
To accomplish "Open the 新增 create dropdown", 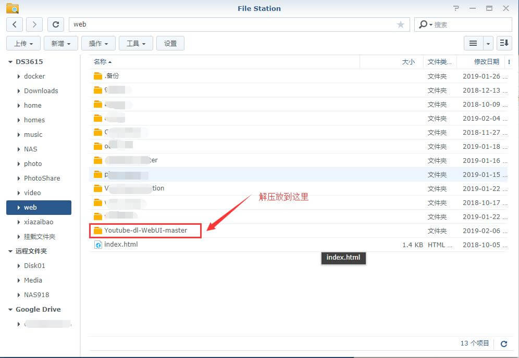I will (60, 43).
